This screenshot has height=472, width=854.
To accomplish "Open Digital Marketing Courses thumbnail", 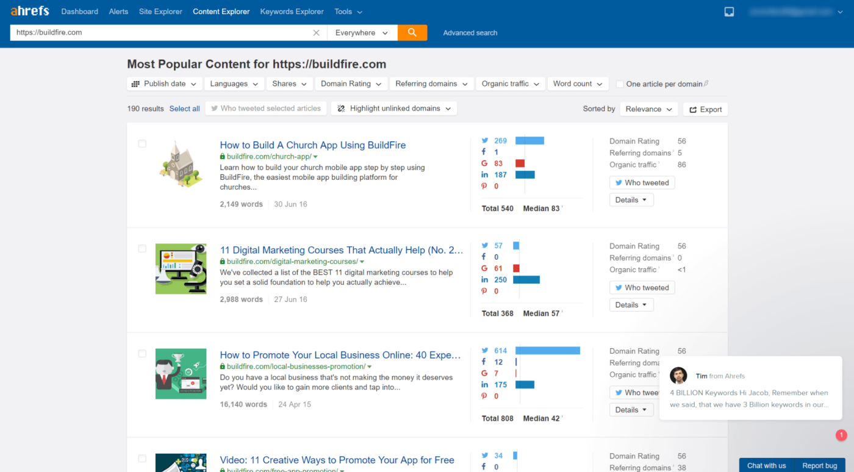I will click(181, 269).
